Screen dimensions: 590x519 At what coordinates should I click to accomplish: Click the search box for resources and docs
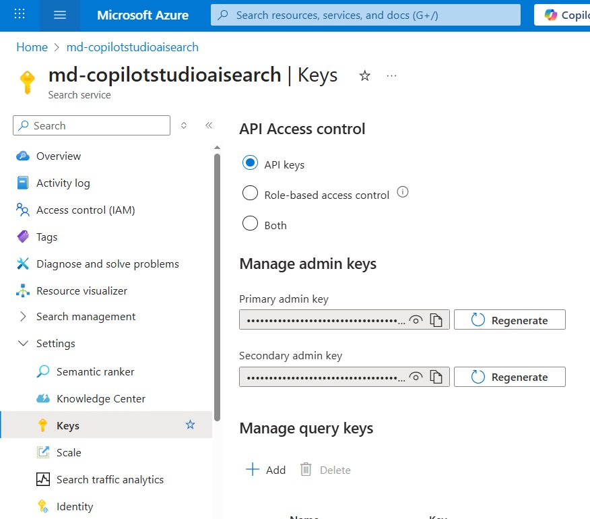coord(365,15)
